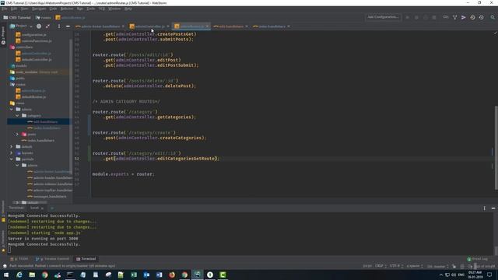Open the VCS menu
The image size is (498, 280).
click(102, 9)
